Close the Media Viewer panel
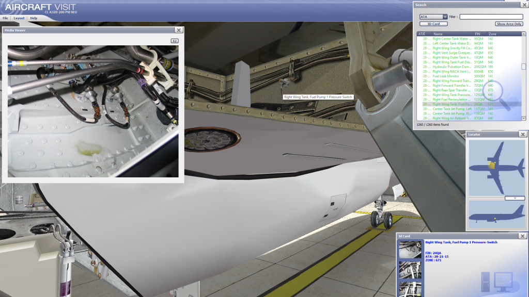This screenshot has height=297, width=529. (179, 30)
